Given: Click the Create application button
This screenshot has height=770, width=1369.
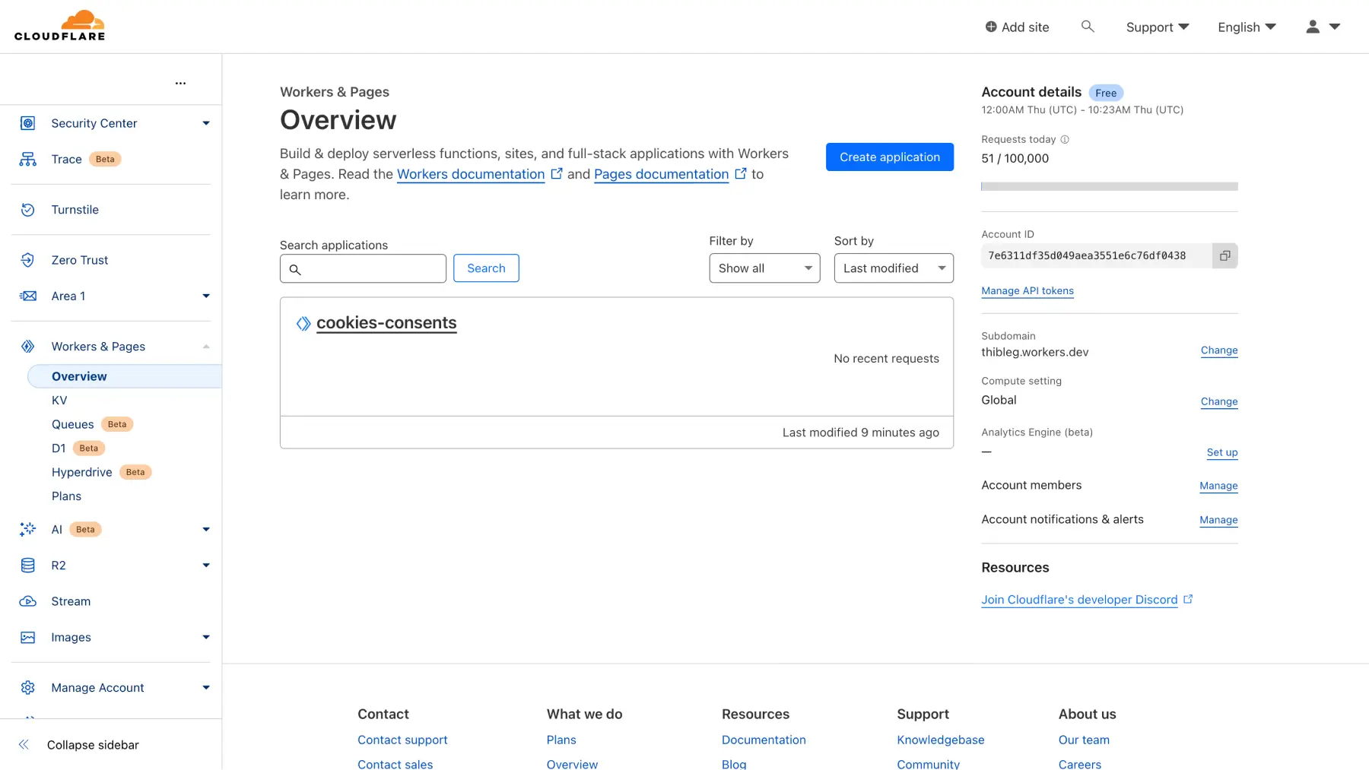Looking at the screenshot, I should click(x=890, y=157).
